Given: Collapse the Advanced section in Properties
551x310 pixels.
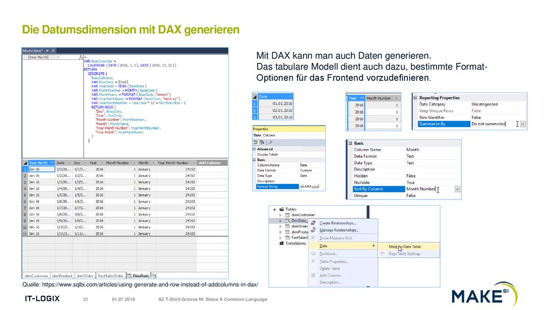Looking at the screenshot, I should (254, 149).
